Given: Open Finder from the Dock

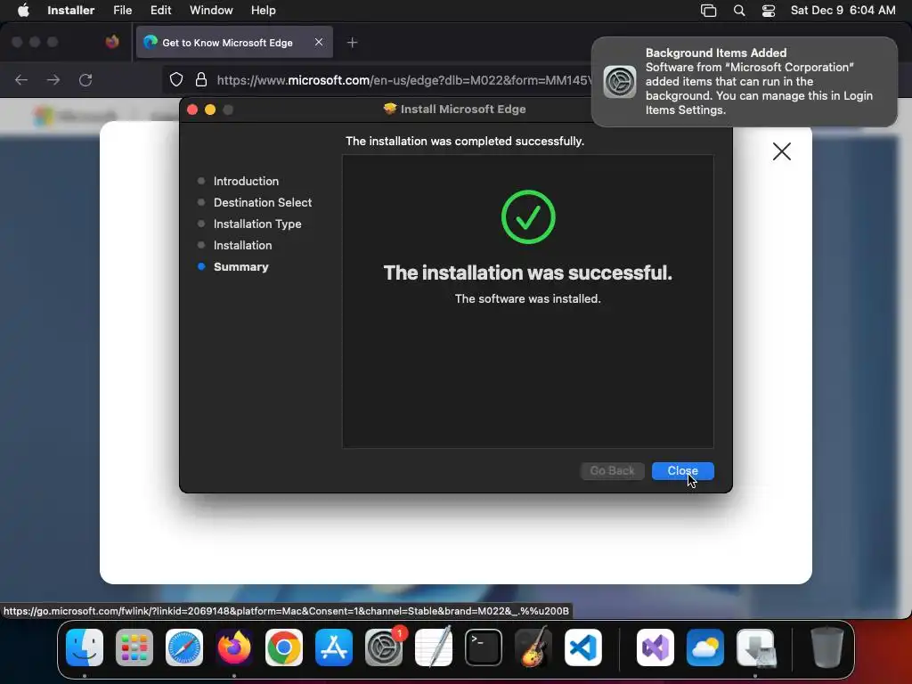Looking at the screenshot, I should coord(85,647).
